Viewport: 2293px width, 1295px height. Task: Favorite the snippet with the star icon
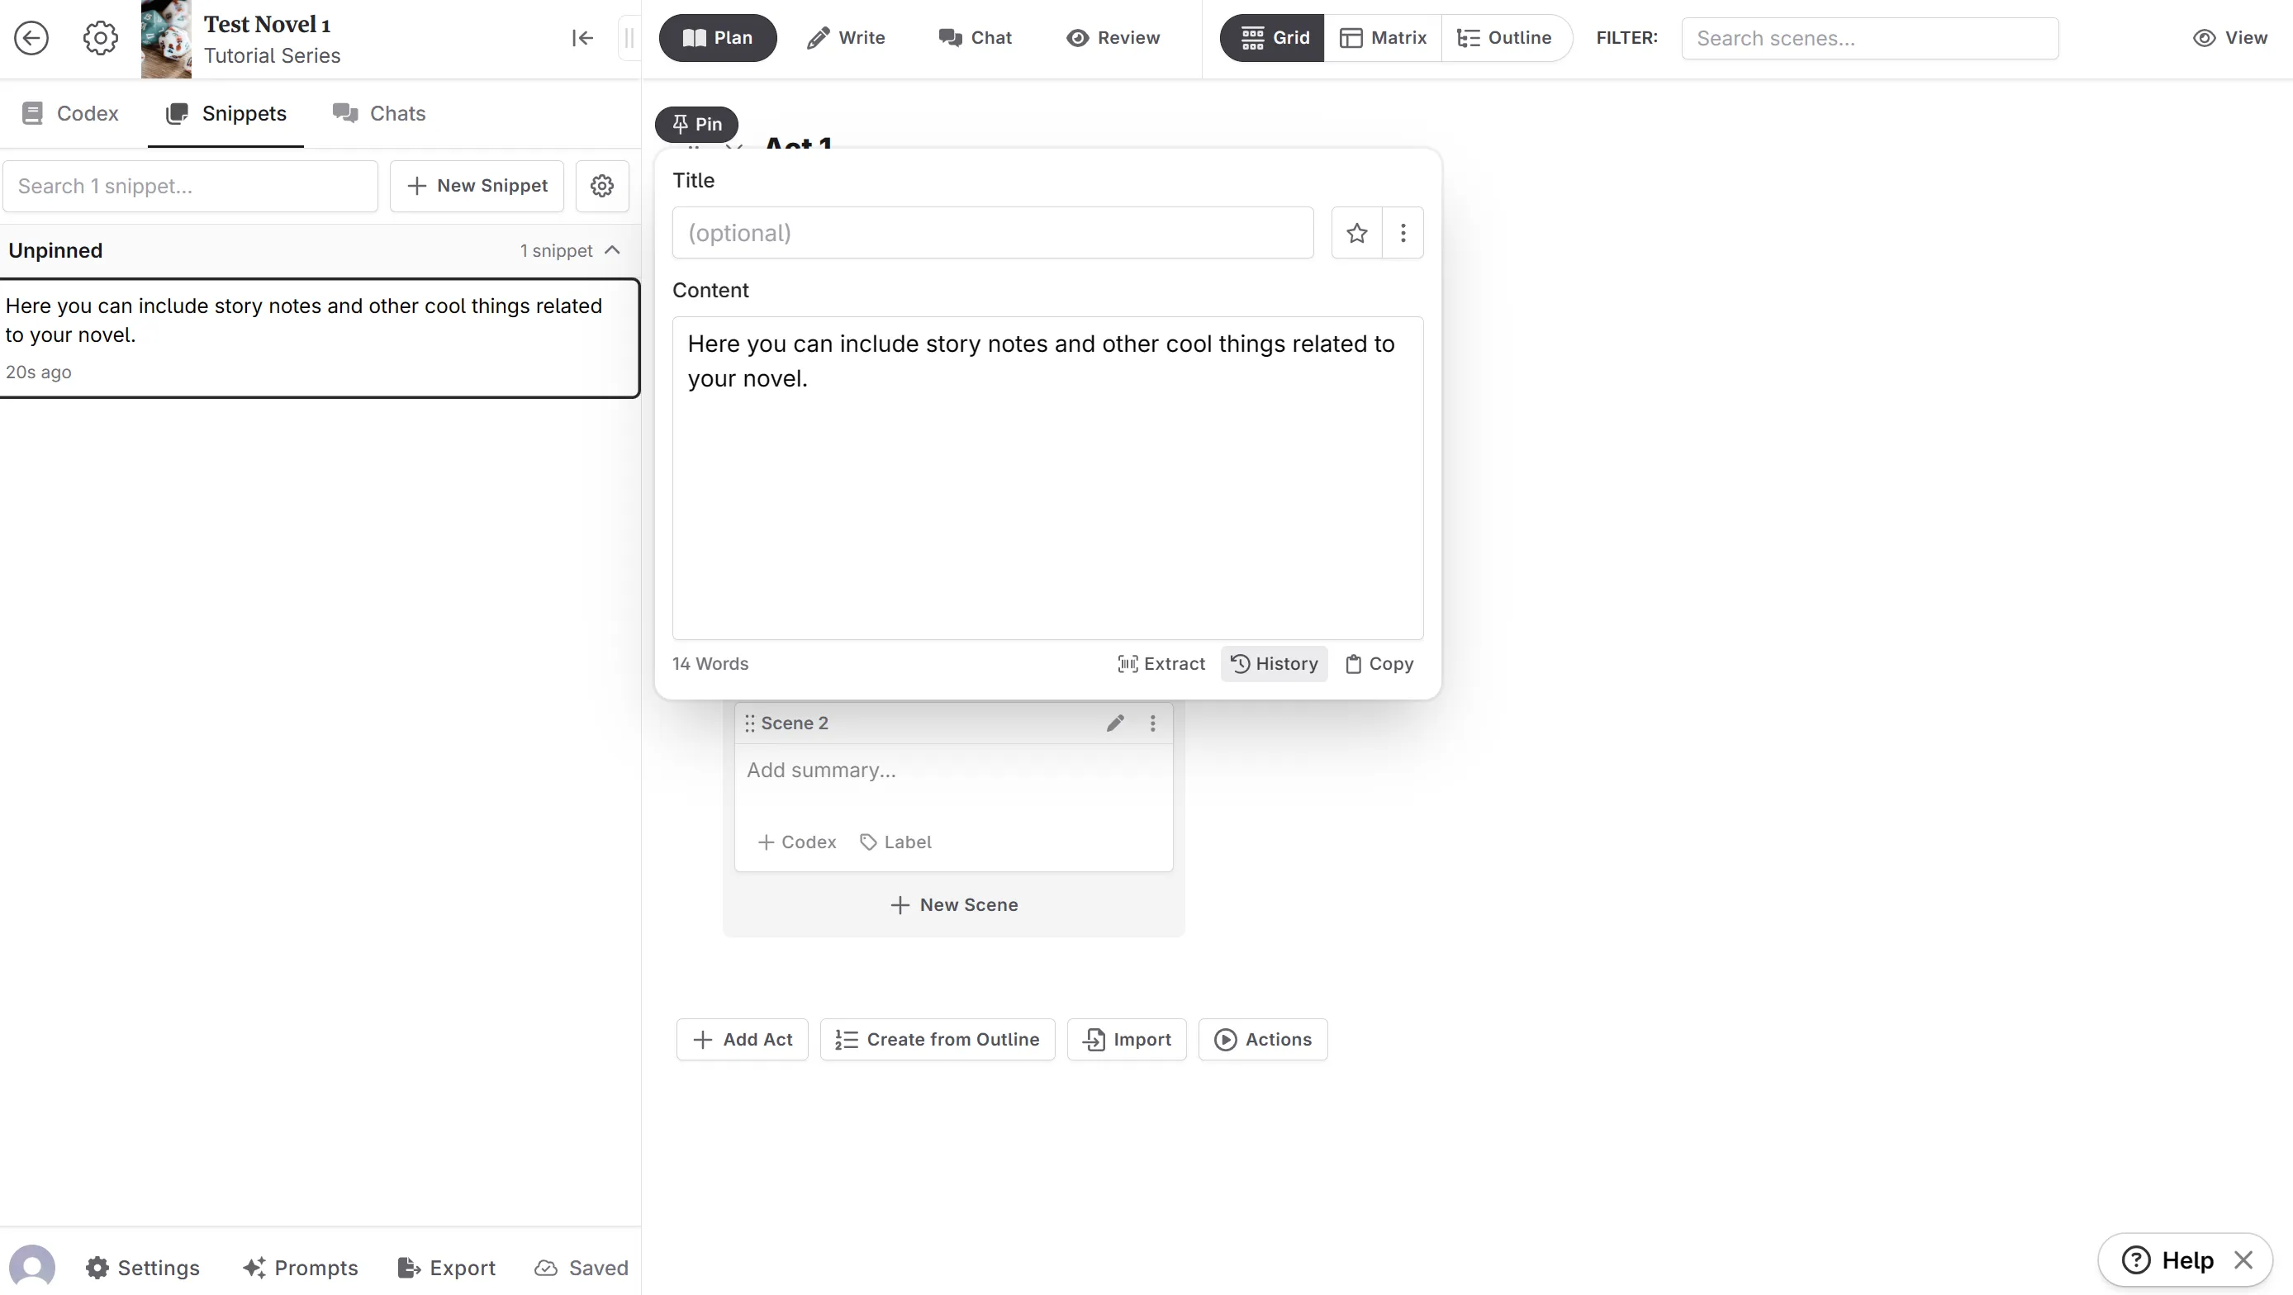[x=1355, y=233]
